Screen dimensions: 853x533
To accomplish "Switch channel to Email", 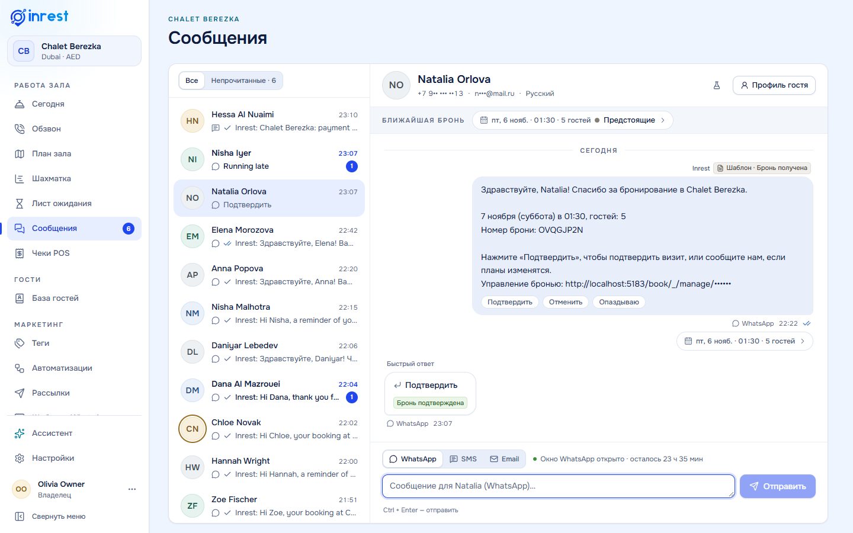I will 505,459.
